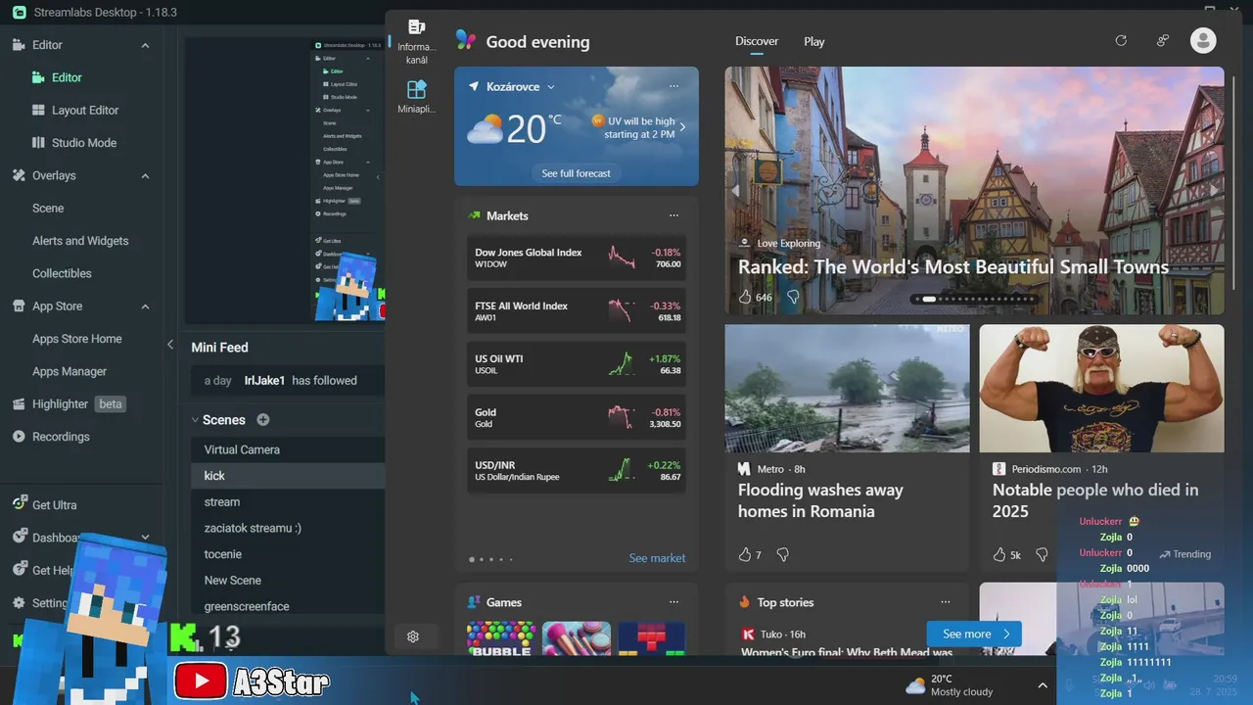Switch to the Discover tab

click(x=757, y=41)
